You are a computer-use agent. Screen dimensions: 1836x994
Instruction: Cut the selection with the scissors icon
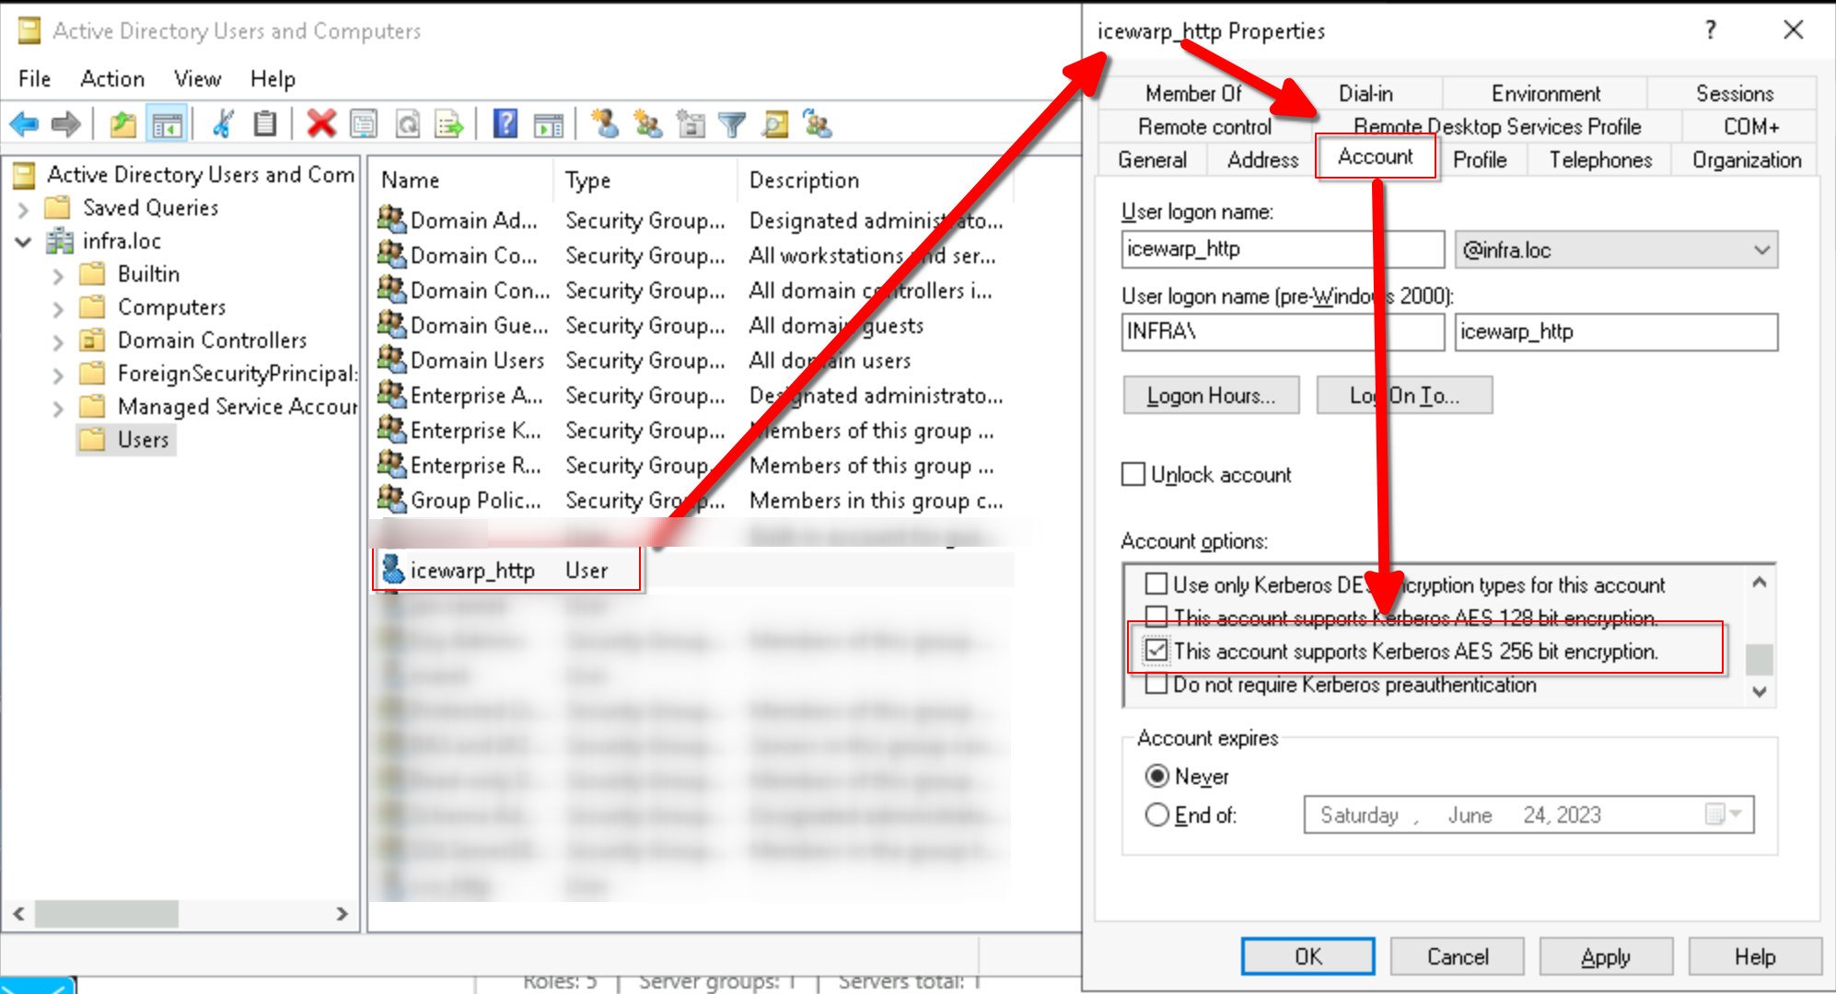221,124
